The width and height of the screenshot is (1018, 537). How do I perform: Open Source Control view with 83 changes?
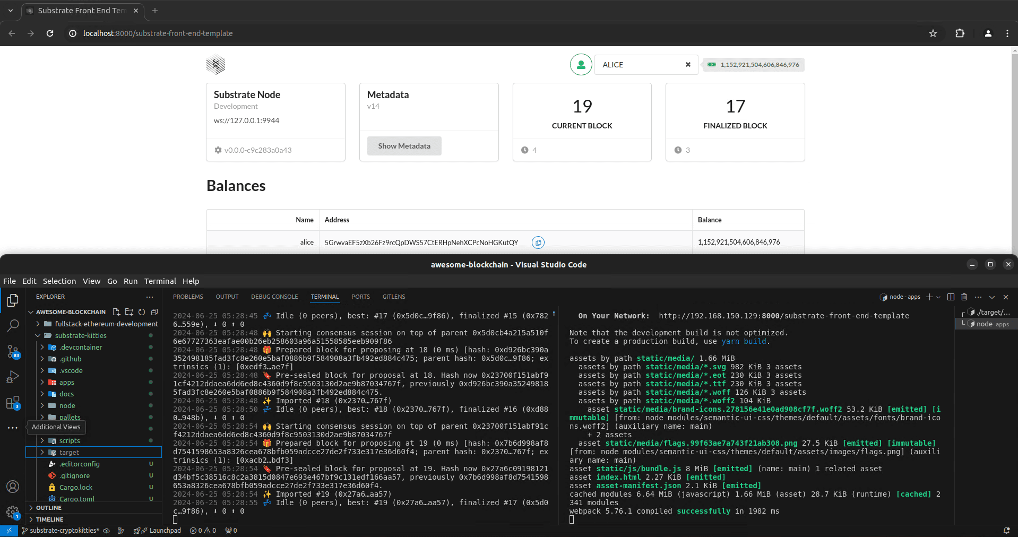(x=13, y=351)
